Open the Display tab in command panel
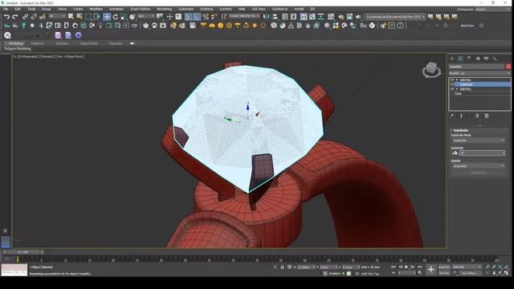Image resolution: width=514 pixels, height=289 pixels. 486,59
